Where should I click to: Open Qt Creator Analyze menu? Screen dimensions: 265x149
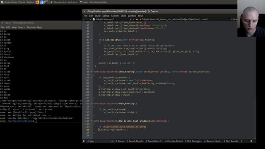click(x=115, y=16)
